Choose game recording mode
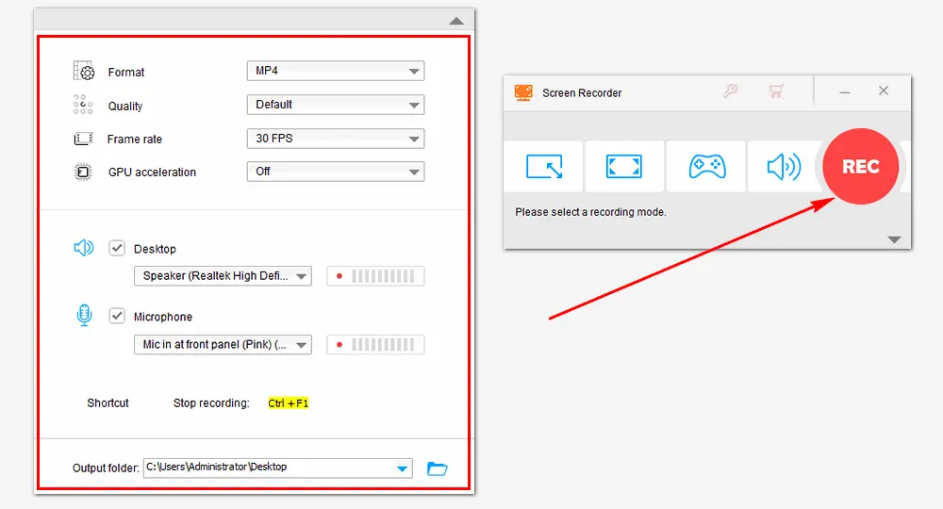Image resolution: width=943 pixels, height=509 pixels. click(x=706, y=167)
